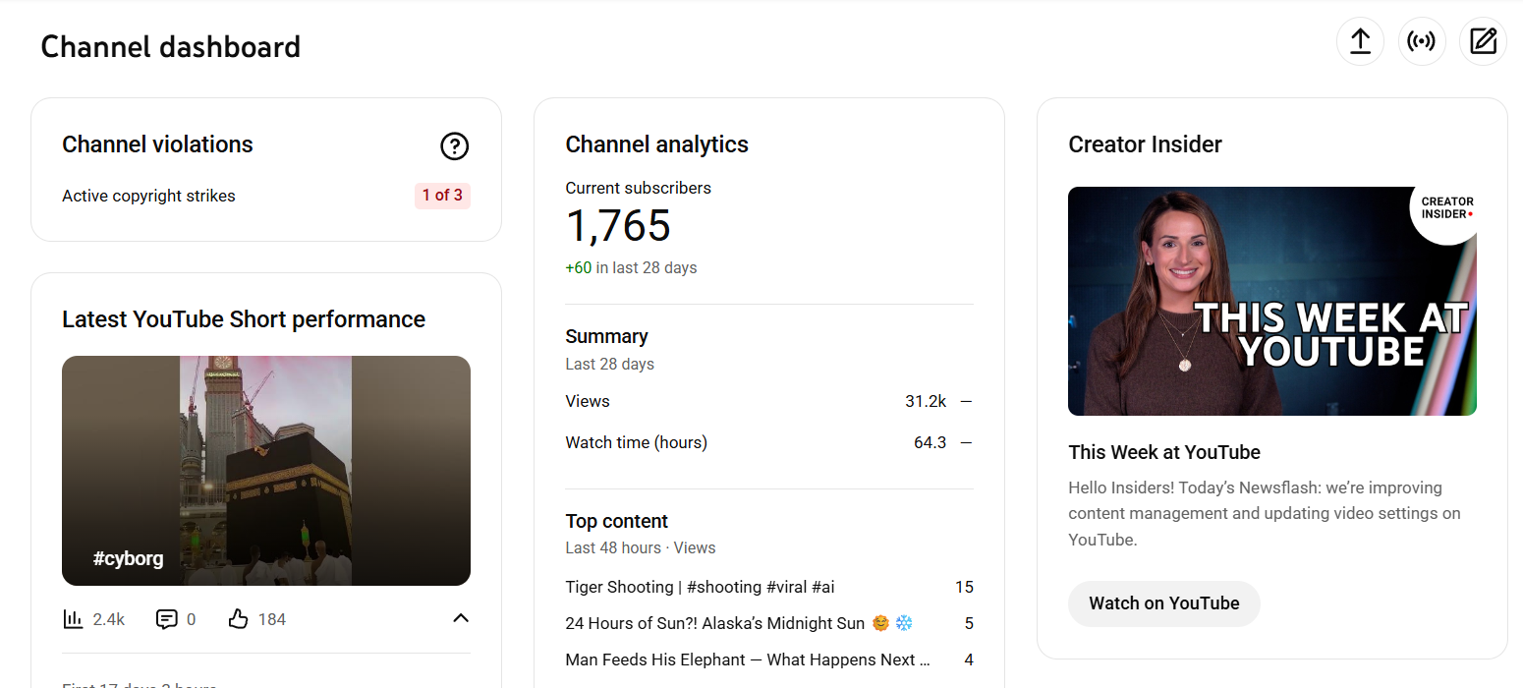Image resolution: width=1523 pixels, height=688 pixels.
Task: Open Man Feeds His Elephant video entry
Action: [x=747, y=659]
